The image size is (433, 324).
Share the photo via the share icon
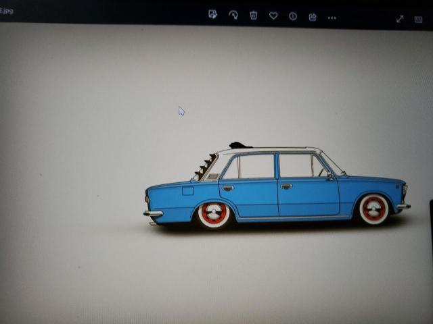[x=313, y=16]
